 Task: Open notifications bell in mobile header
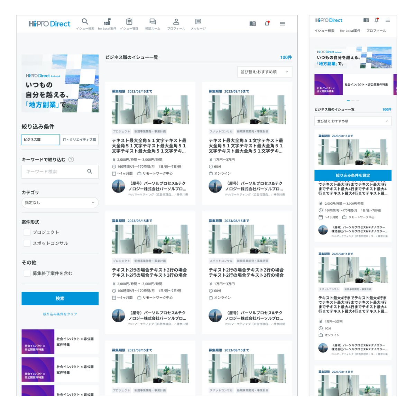tap(377, 20)
